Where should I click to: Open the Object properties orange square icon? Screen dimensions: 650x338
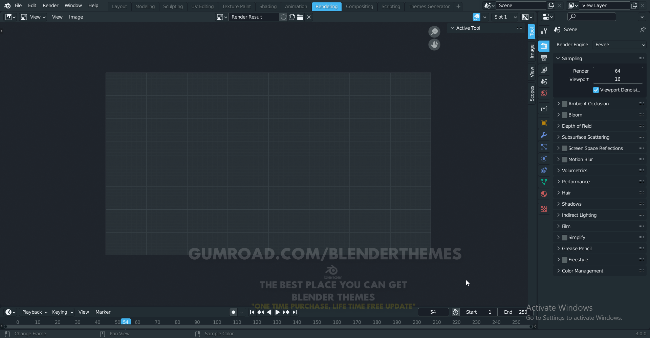coord(544,123)
